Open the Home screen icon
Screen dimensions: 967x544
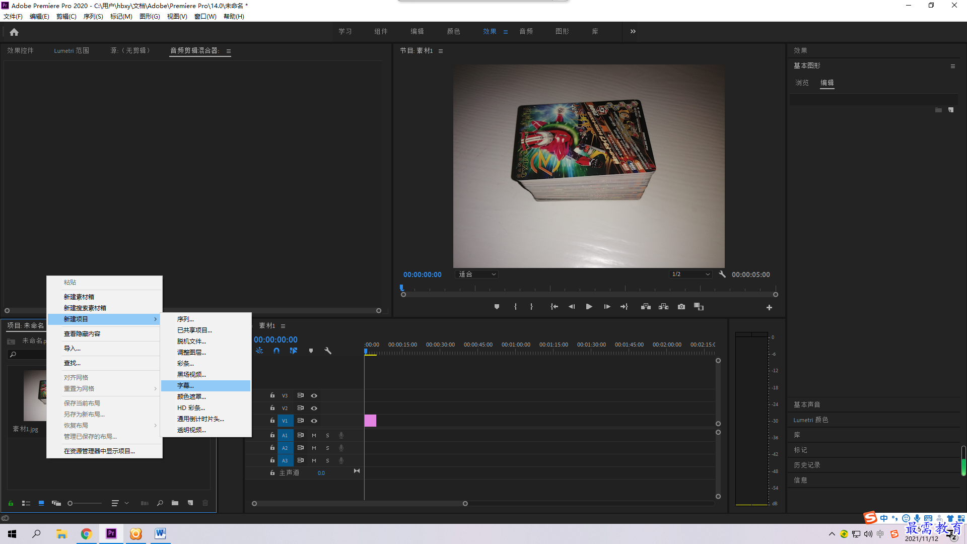point(14,32)
